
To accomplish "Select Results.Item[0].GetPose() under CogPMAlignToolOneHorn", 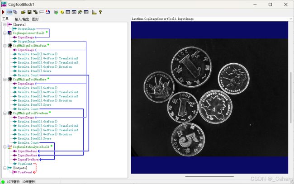I will pyautogui.click(x=38, y=88).
